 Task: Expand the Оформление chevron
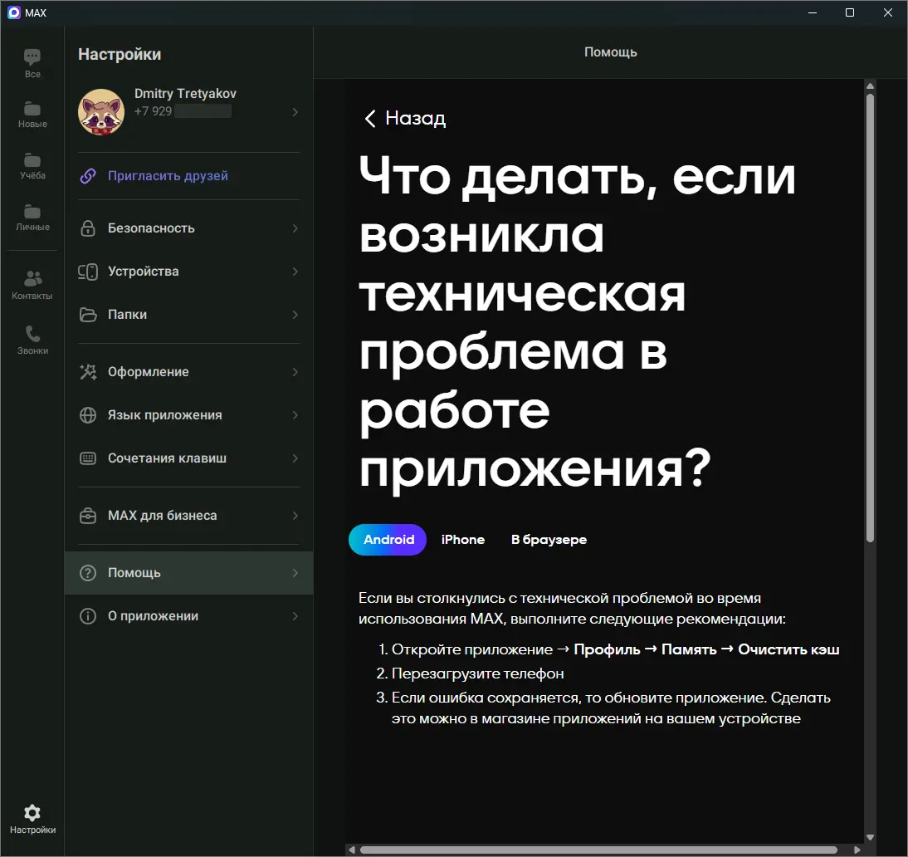[295, 372]
